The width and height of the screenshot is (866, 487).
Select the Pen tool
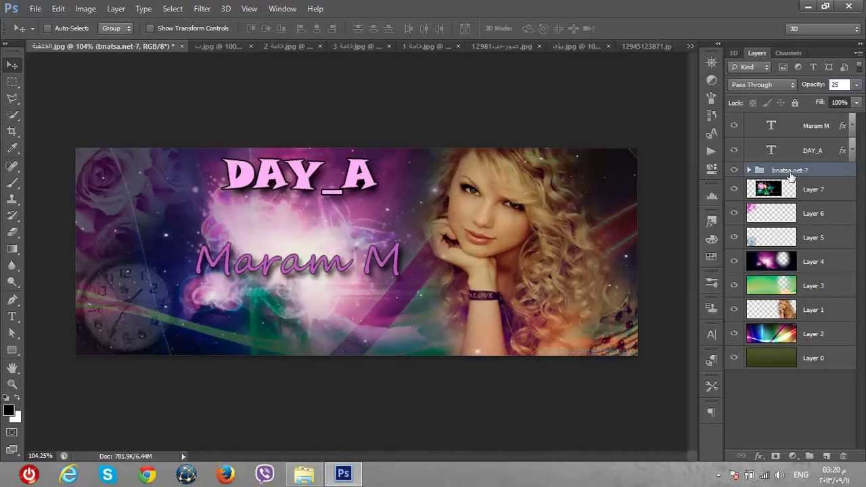pyautogui.click(x=12, y=300)
